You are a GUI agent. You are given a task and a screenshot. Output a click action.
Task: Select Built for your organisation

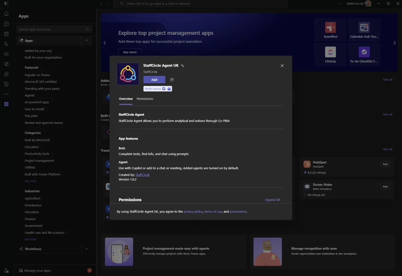[43, 58]
